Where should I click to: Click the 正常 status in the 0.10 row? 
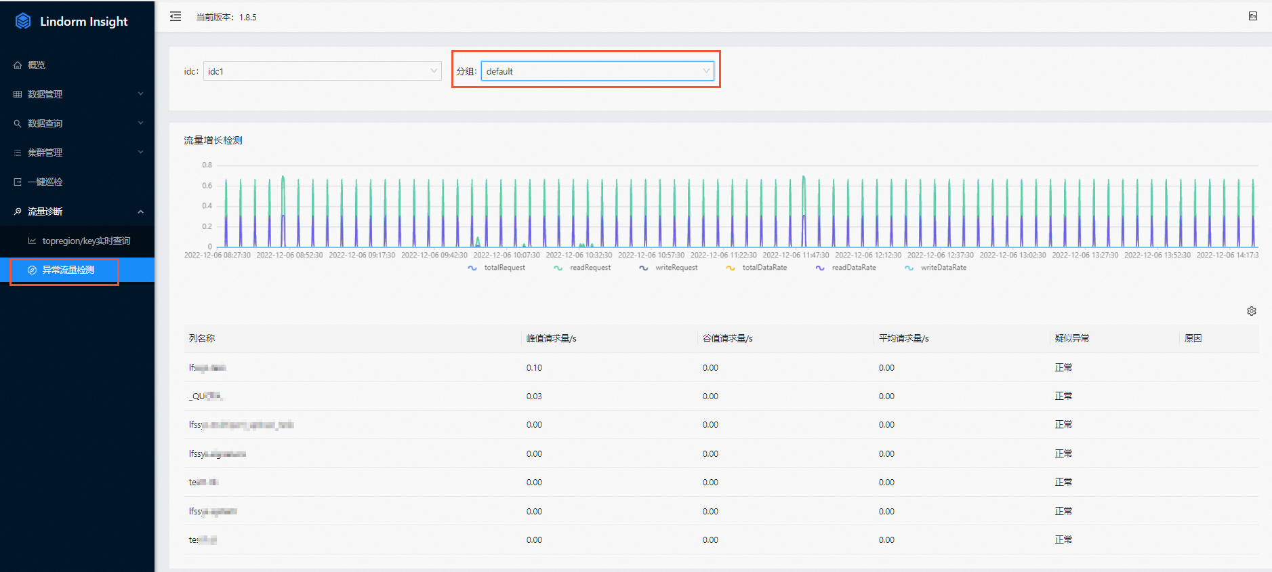(x=1063, y=367)
